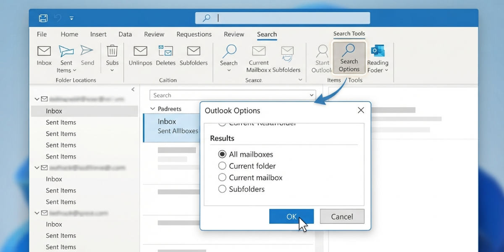Open the Inbox Sent Allboxes message
Screen dimensions: 504x252
tap(171, 128)
